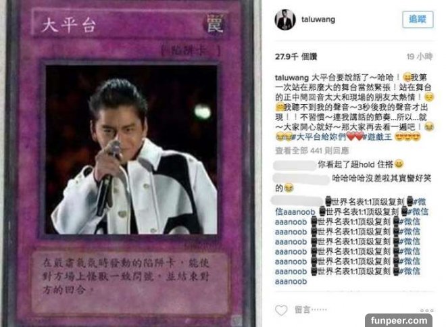Select the card title 大平台
Screen dimensions: 446x327
[x=68, y=25]
